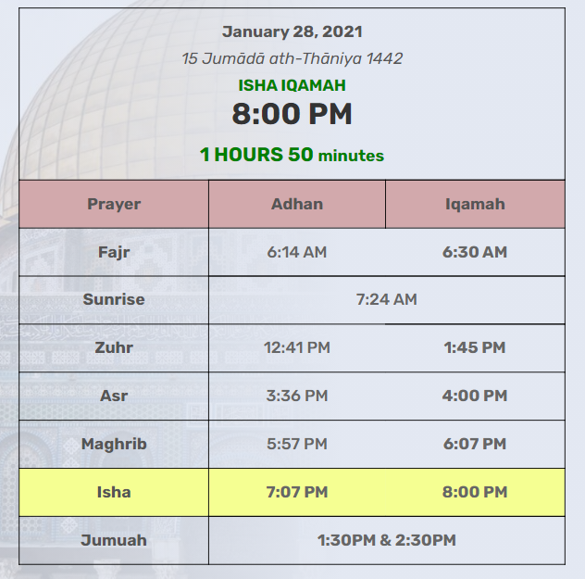Click the large 8:00 PM countdown time
The width and height of the screenshot is (585, 579).
[292, 115]
